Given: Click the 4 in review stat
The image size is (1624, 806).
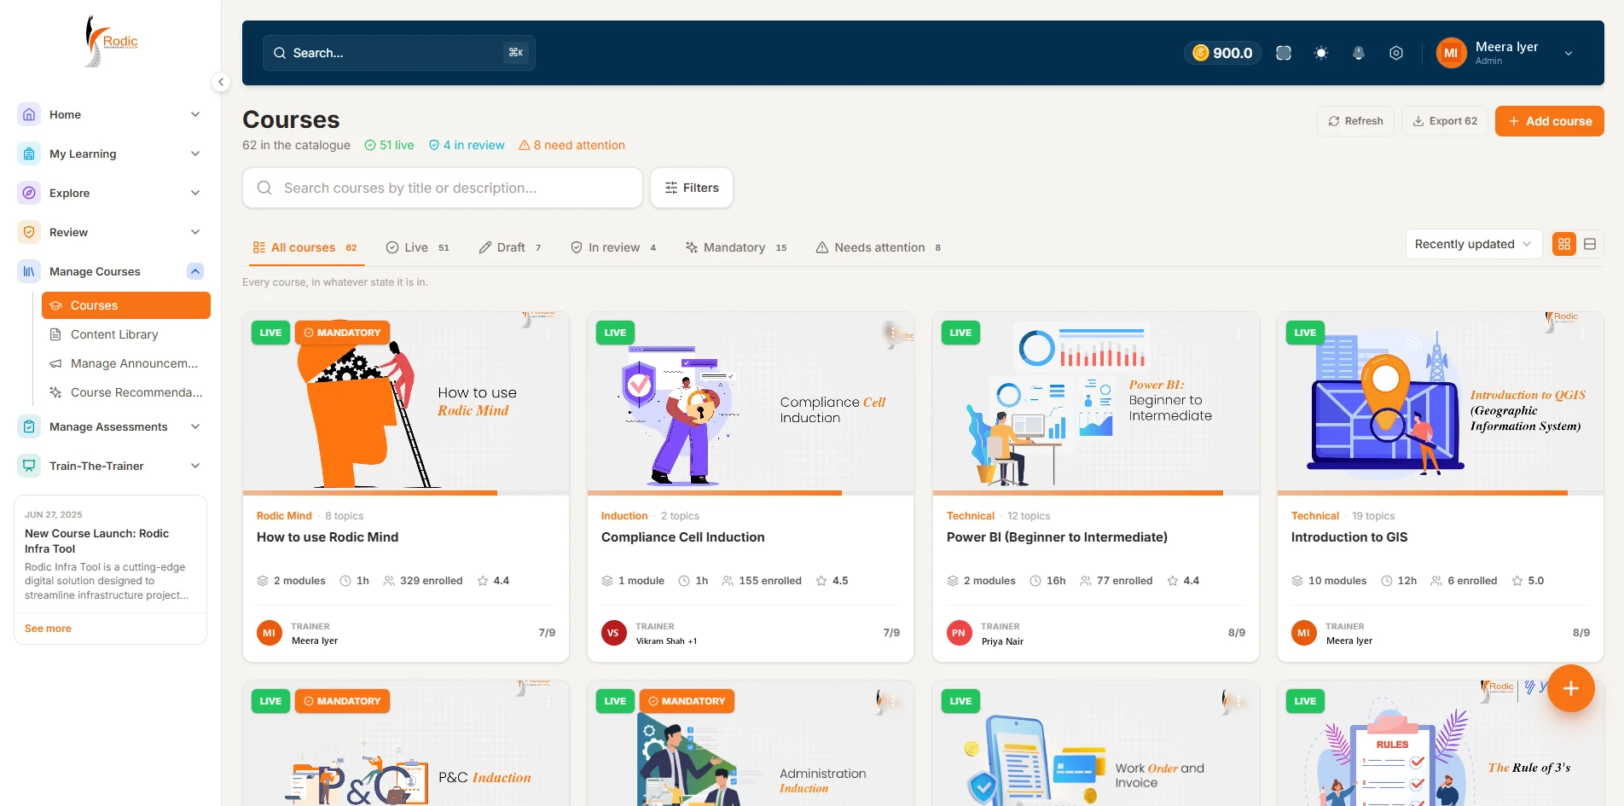Looking at the screenshot, I should (467, 145).
